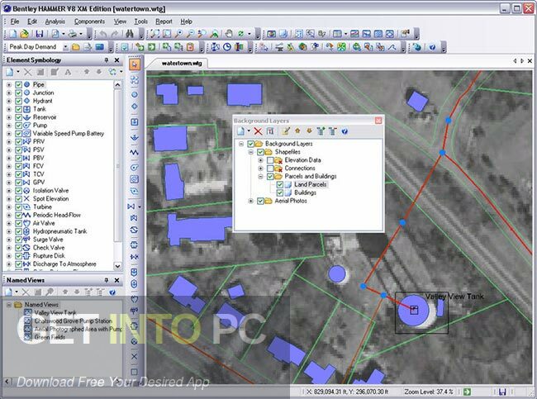Click the Help question mark in bottom toolbar
This screenshot has width=537, height=399.
[432, 47]
